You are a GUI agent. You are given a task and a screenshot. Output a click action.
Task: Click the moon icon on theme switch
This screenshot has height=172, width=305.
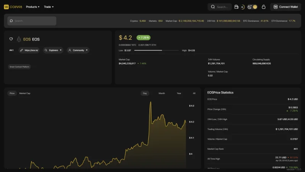coord(250,7)
